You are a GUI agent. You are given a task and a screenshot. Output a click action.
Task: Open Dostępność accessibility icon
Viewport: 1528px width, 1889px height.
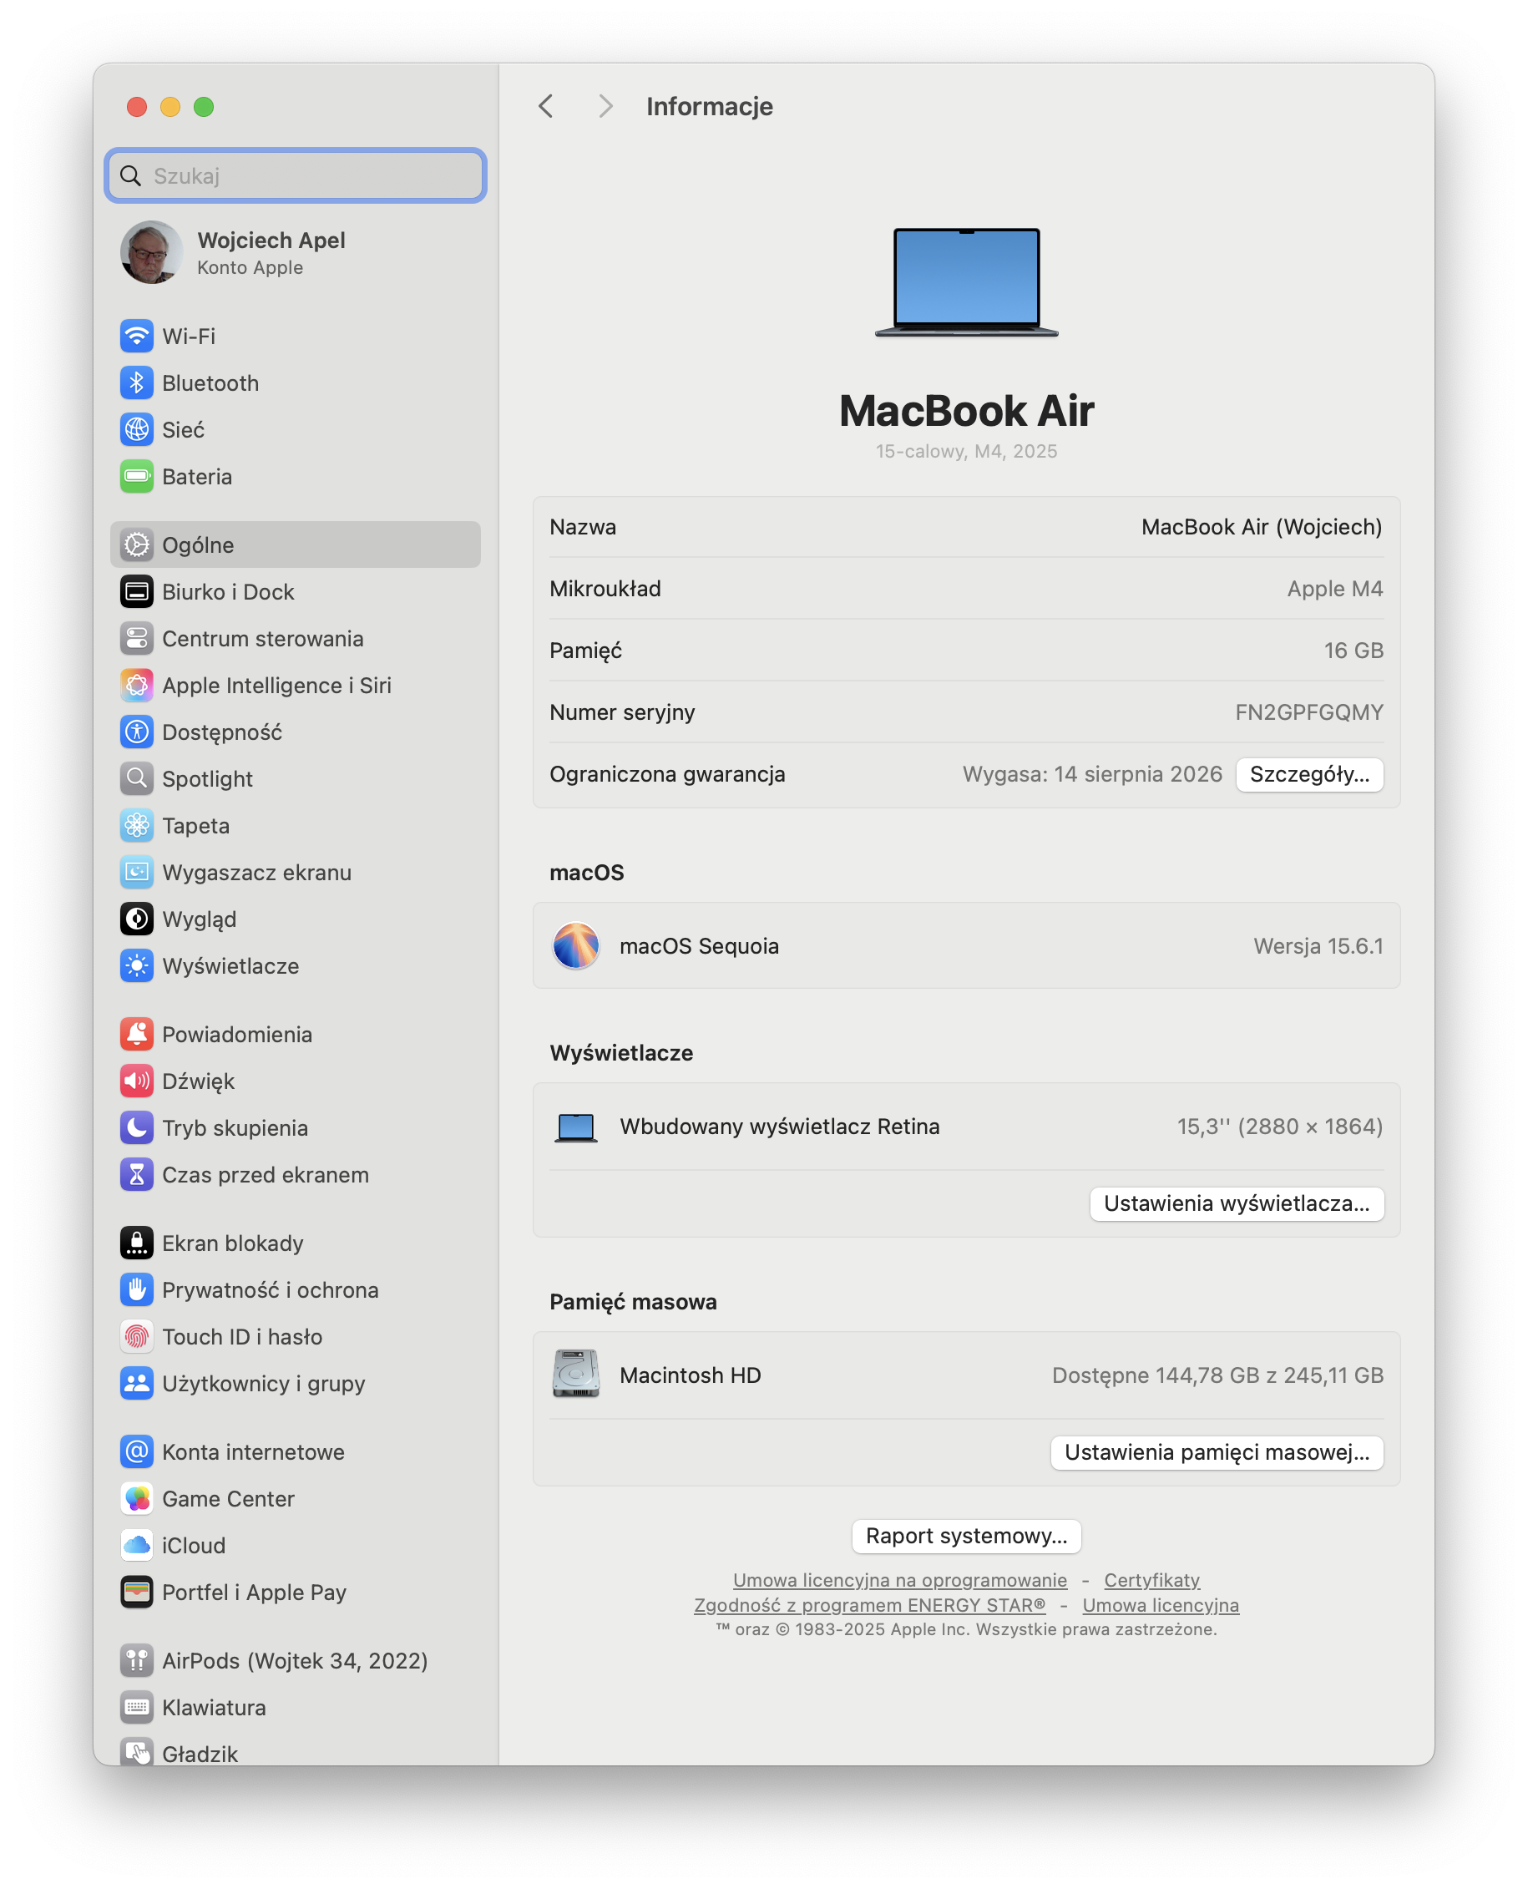click(x=136, y=732)
